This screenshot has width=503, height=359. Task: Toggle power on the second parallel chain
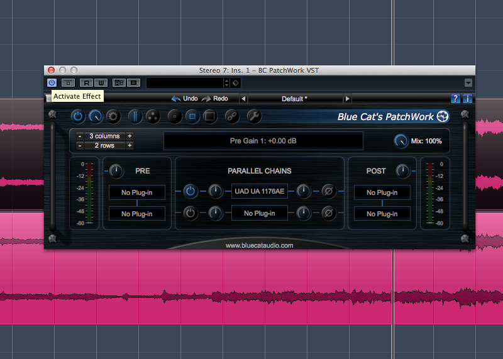[x=191, y=213]
